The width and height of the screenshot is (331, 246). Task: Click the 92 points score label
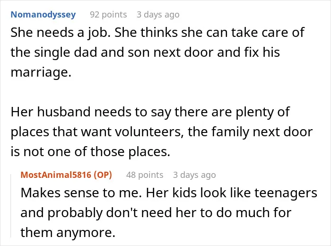coord(108,15)
